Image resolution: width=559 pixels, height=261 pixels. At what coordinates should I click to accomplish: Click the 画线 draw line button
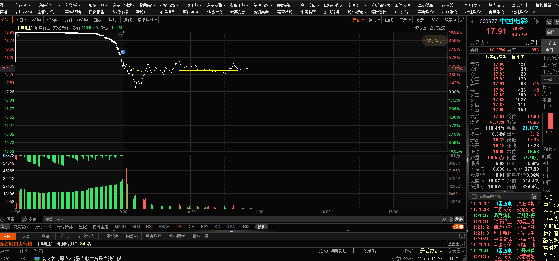click(389, 20)
